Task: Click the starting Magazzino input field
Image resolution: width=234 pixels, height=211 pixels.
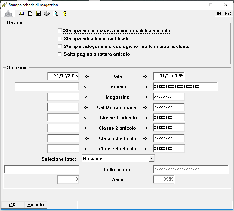Action: pyautogui.click(x=63, y=97)
